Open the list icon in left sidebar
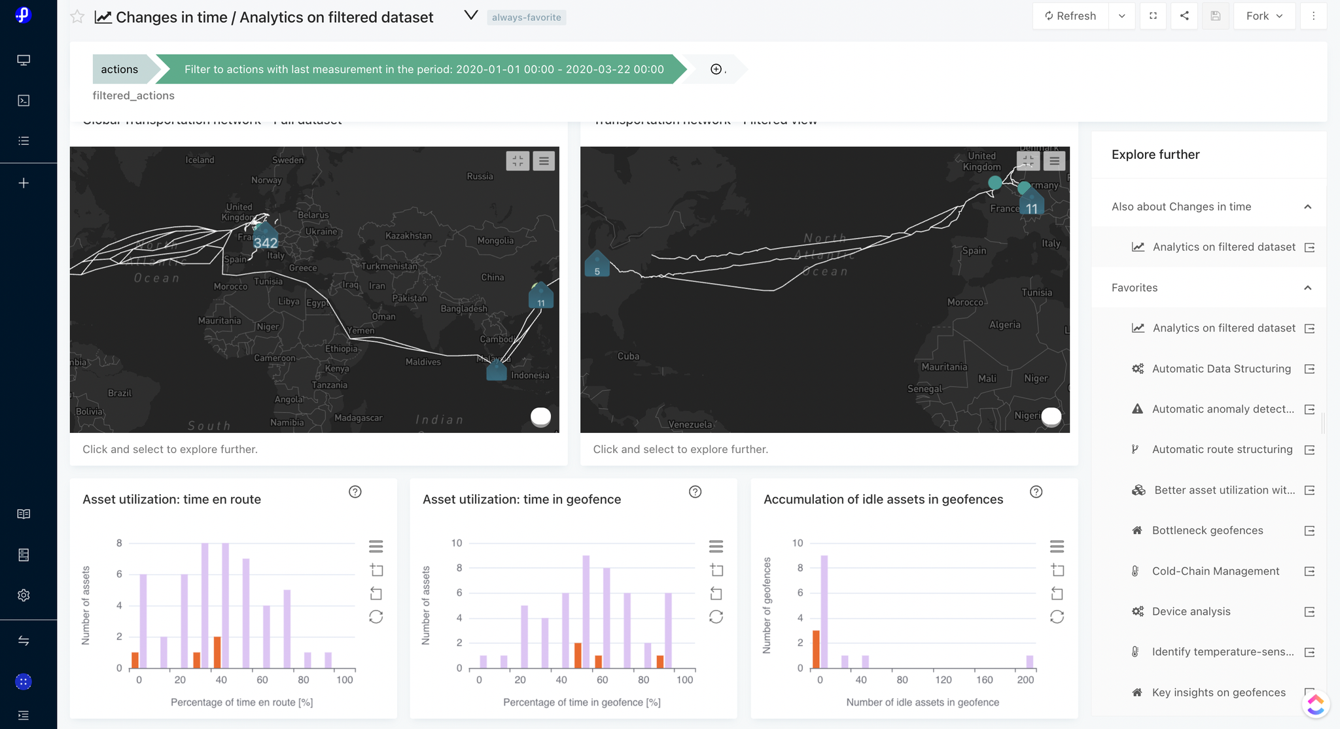The image size is (1340, 729). pyautogui.click(x=24, y=141)
